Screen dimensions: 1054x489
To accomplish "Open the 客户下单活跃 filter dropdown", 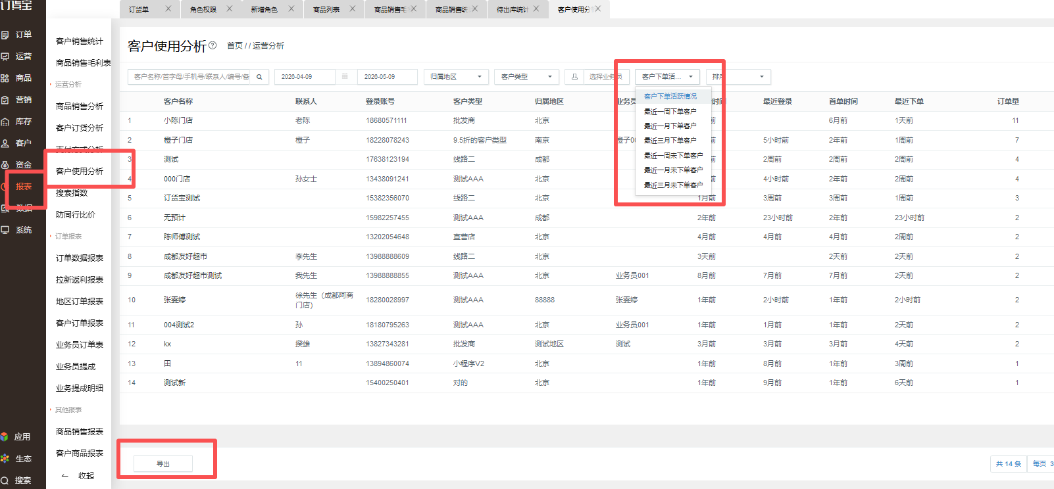I will point(667,77).
